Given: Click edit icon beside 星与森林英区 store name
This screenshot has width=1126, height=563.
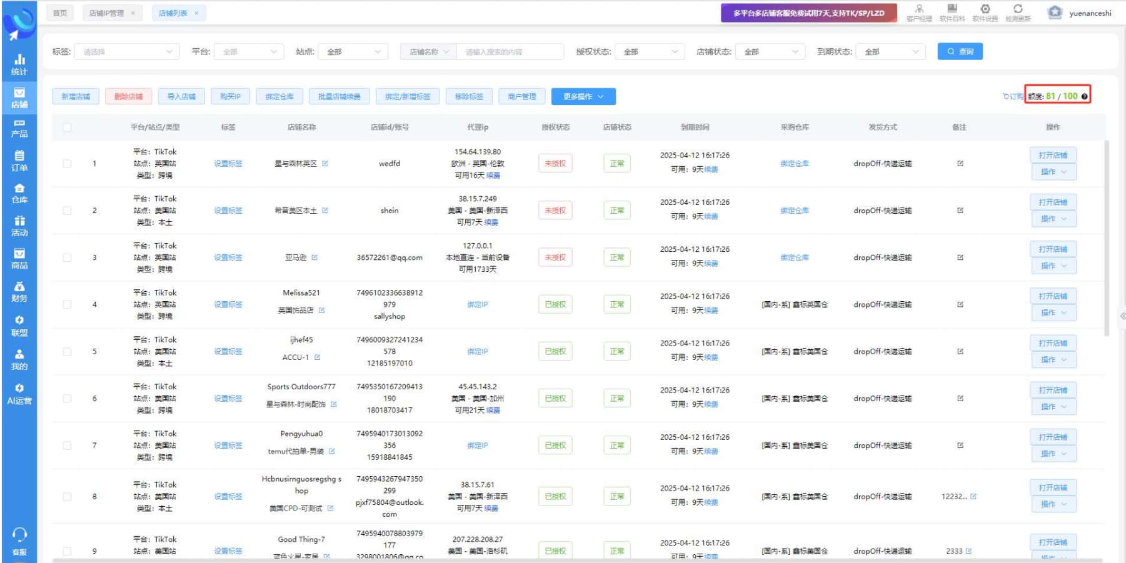Looking at the screenshot, I should click(325, 164).
